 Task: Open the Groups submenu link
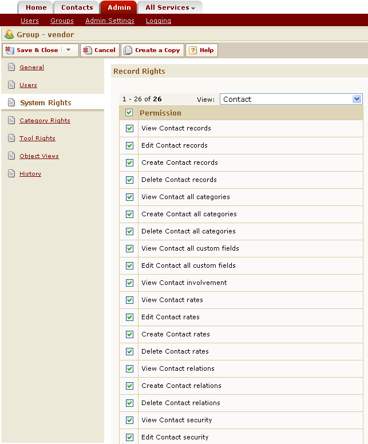click(x=62, y=21)
